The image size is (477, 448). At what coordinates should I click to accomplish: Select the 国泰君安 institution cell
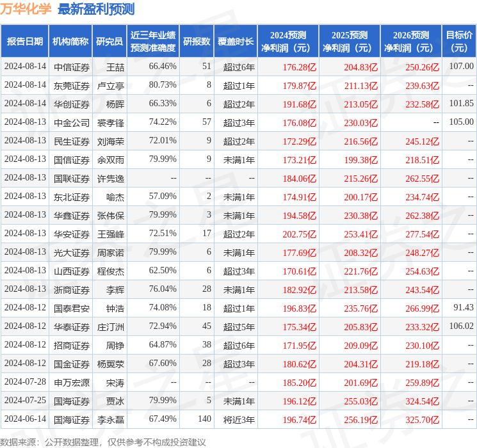coord(72,308)
